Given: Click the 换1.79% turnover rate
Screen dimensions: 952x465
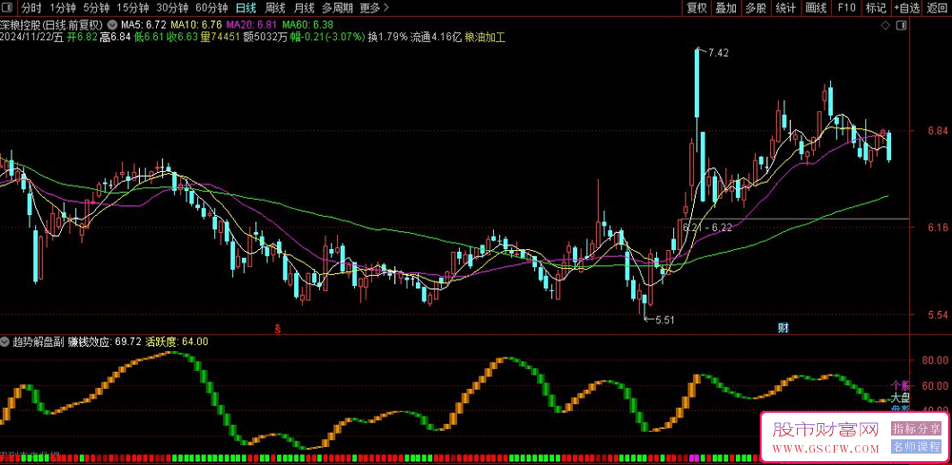Looking at the screenshot, I should [387, 37].
